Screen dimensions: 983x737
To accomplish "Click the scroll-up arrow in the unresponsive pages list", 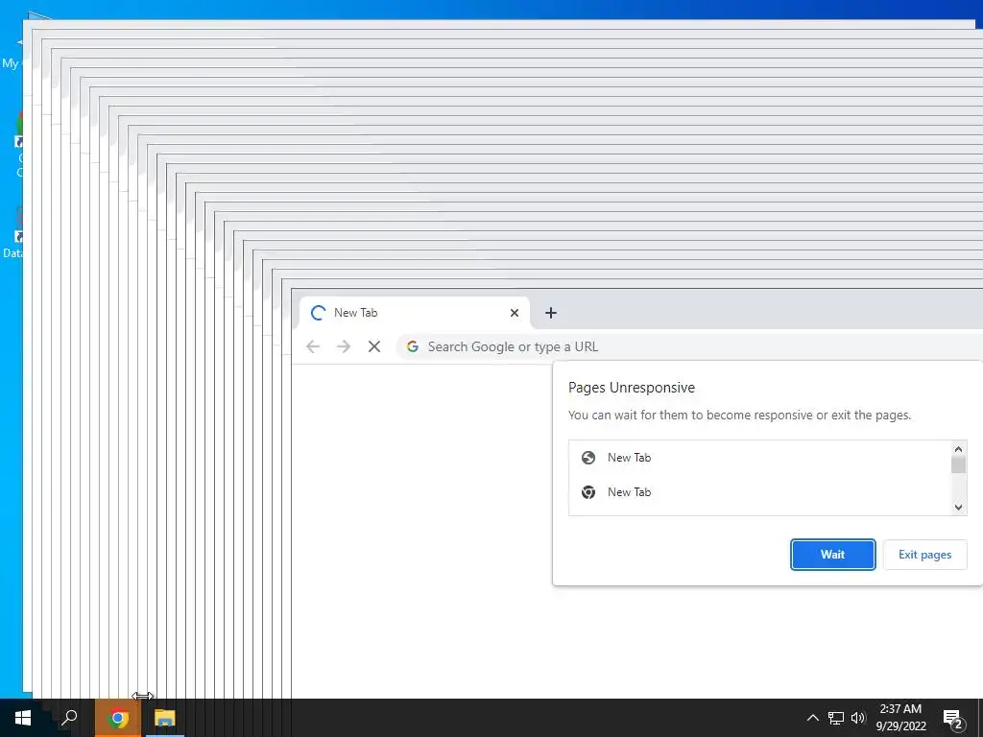I will click(958, 449).
